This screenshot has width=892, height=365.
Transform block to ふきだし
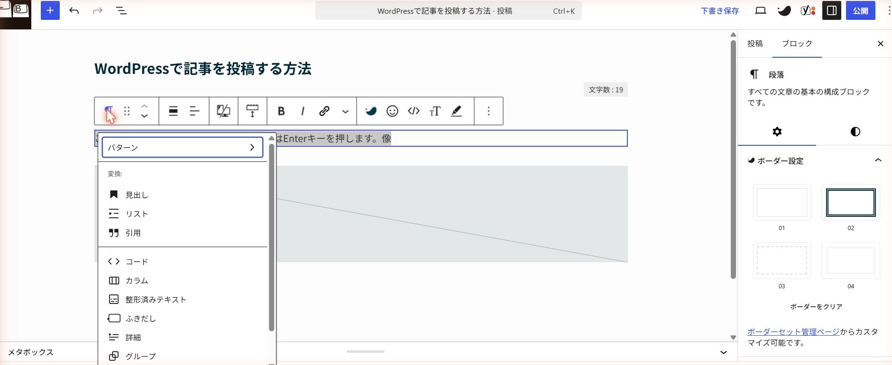pyautogui.click(x=183, y=319)
